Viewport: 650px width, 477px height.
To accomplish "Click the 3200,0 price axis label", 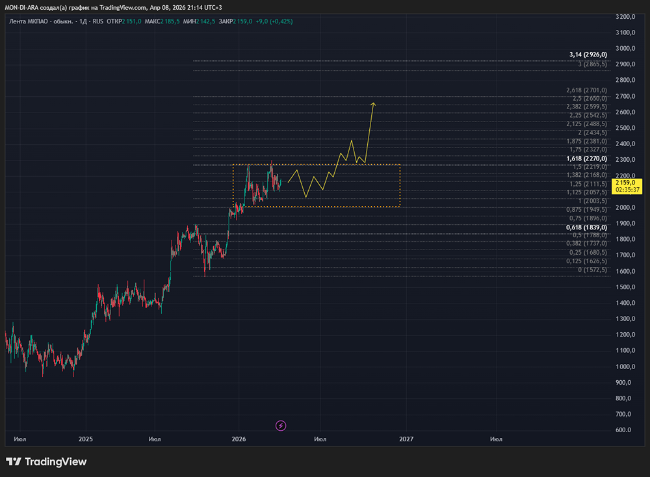I will point(625,17).
